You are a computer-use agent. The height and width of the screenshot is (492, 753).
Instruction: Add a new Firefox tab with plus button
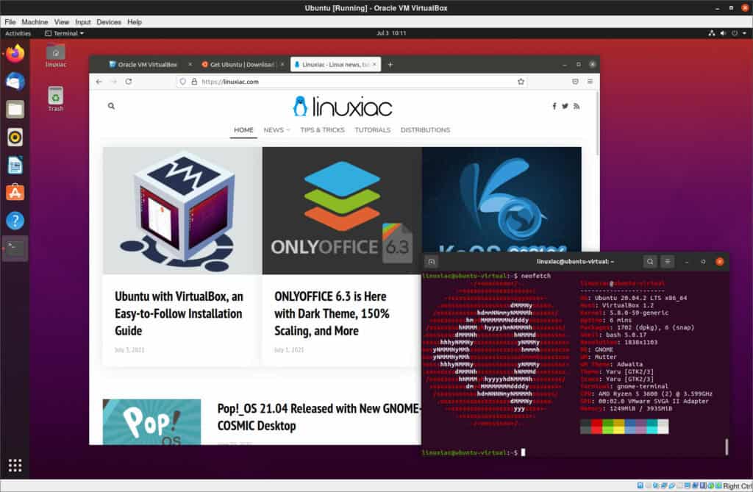(390, 65)
